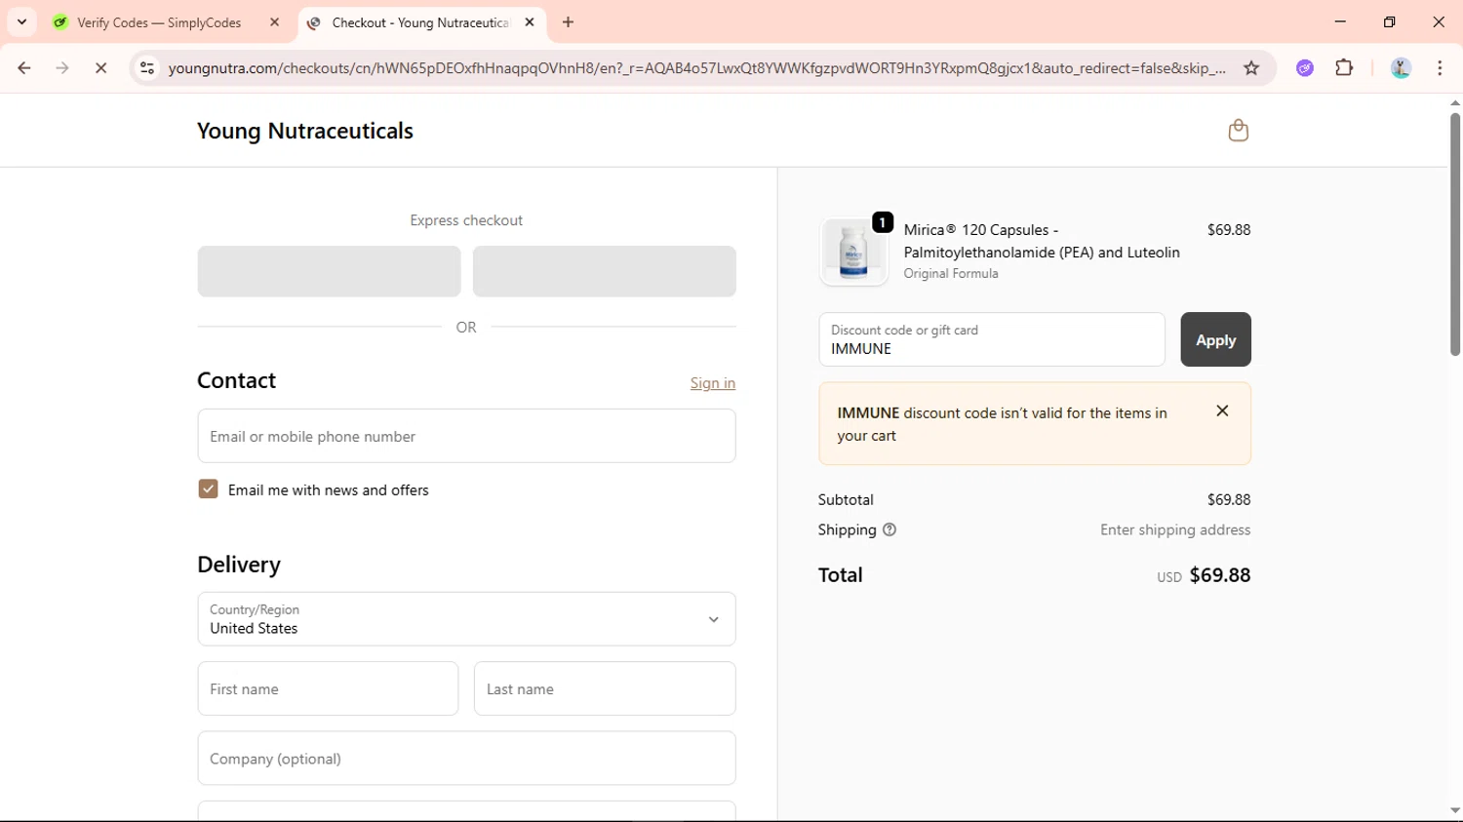Click the first express checkout button placeholder
Image resolution: width=1463 pixels, height=822 pixels.
(329, 271)
